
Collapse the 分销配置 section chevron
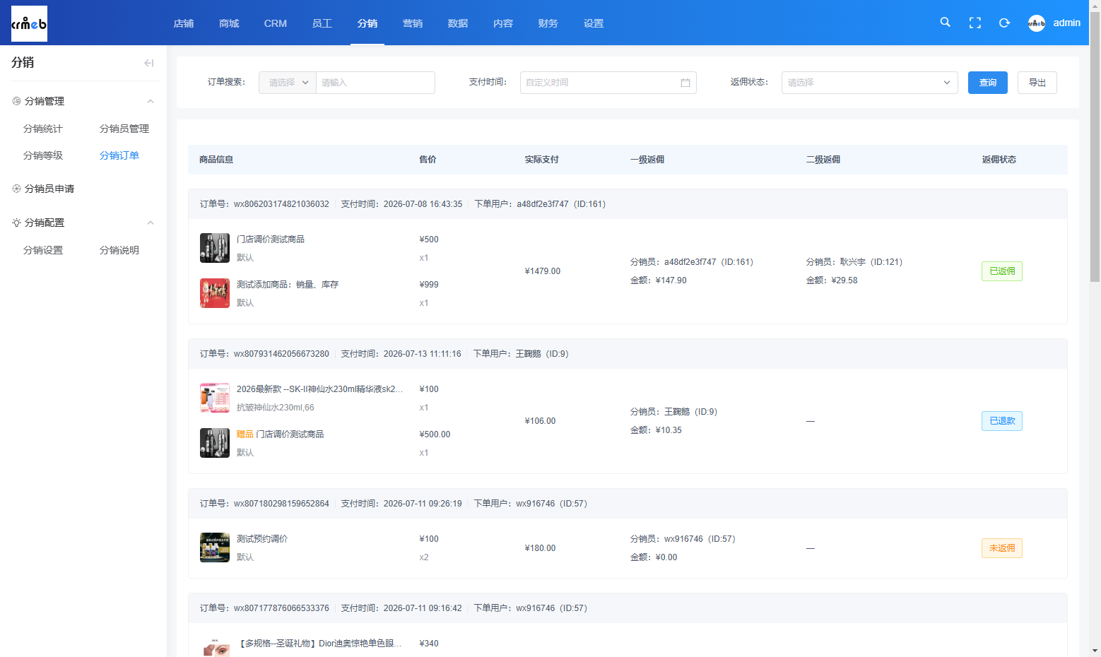150,223
